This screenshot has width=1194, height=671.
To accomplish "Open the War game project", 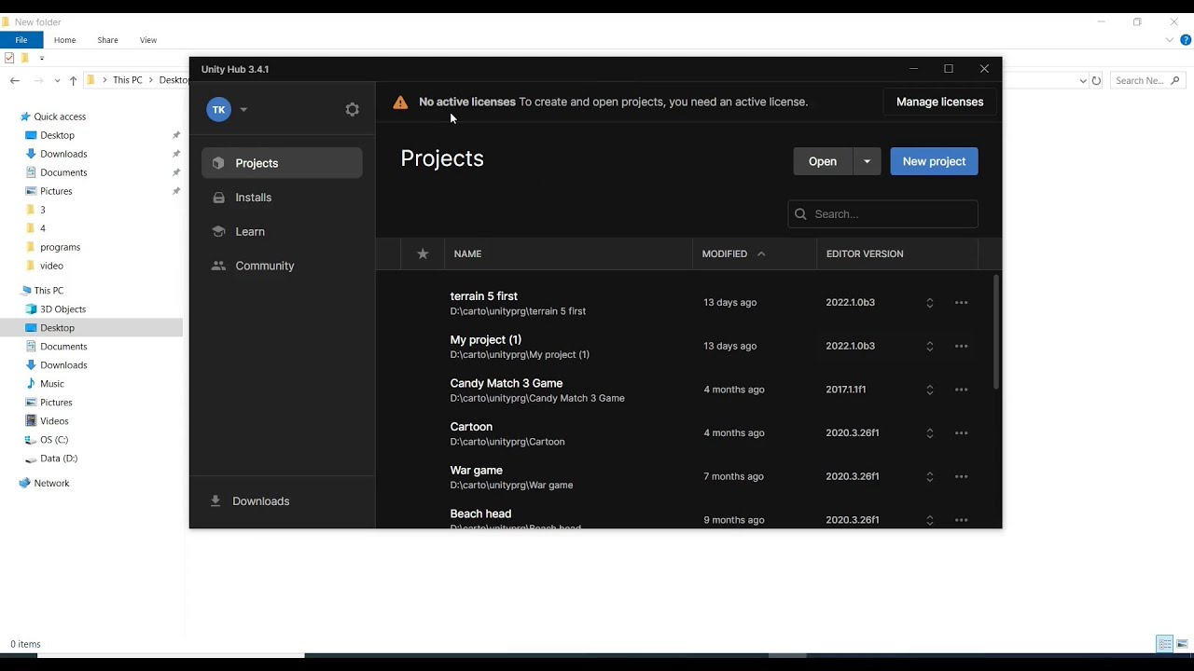I will coord(476,471).
